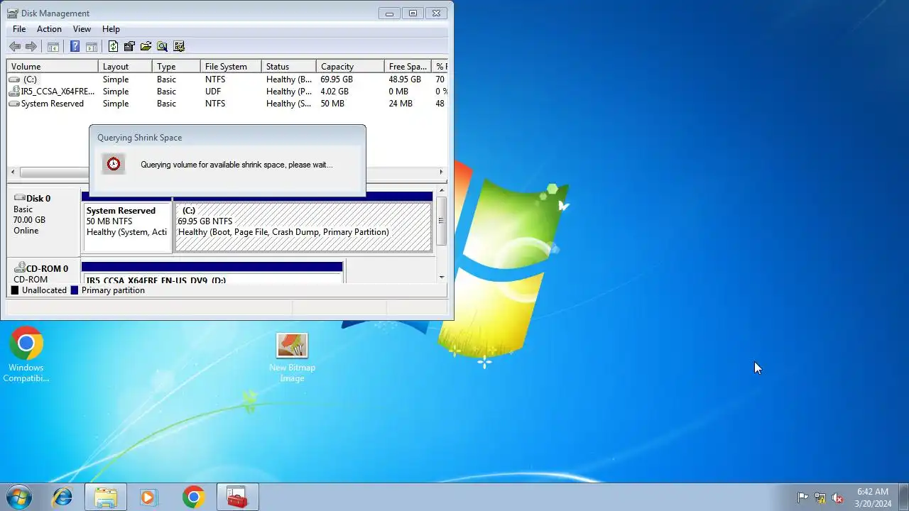Maximize the Disk Management window
This screenshot has width=909, height=511.
[x=413, y=13]
